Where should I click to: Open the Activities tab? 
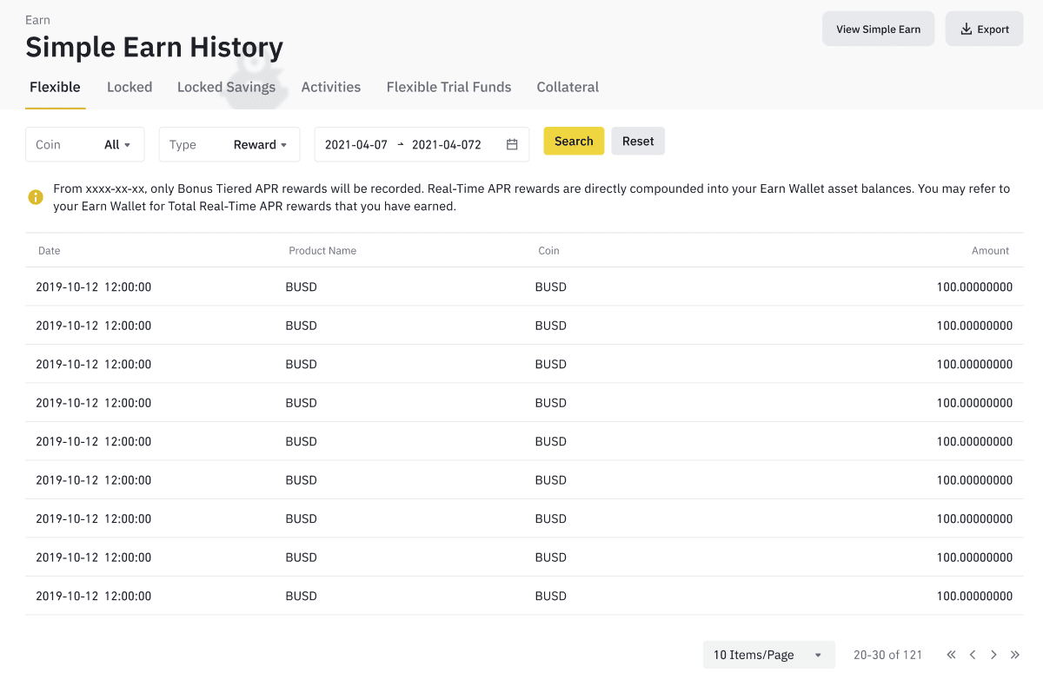331,87
